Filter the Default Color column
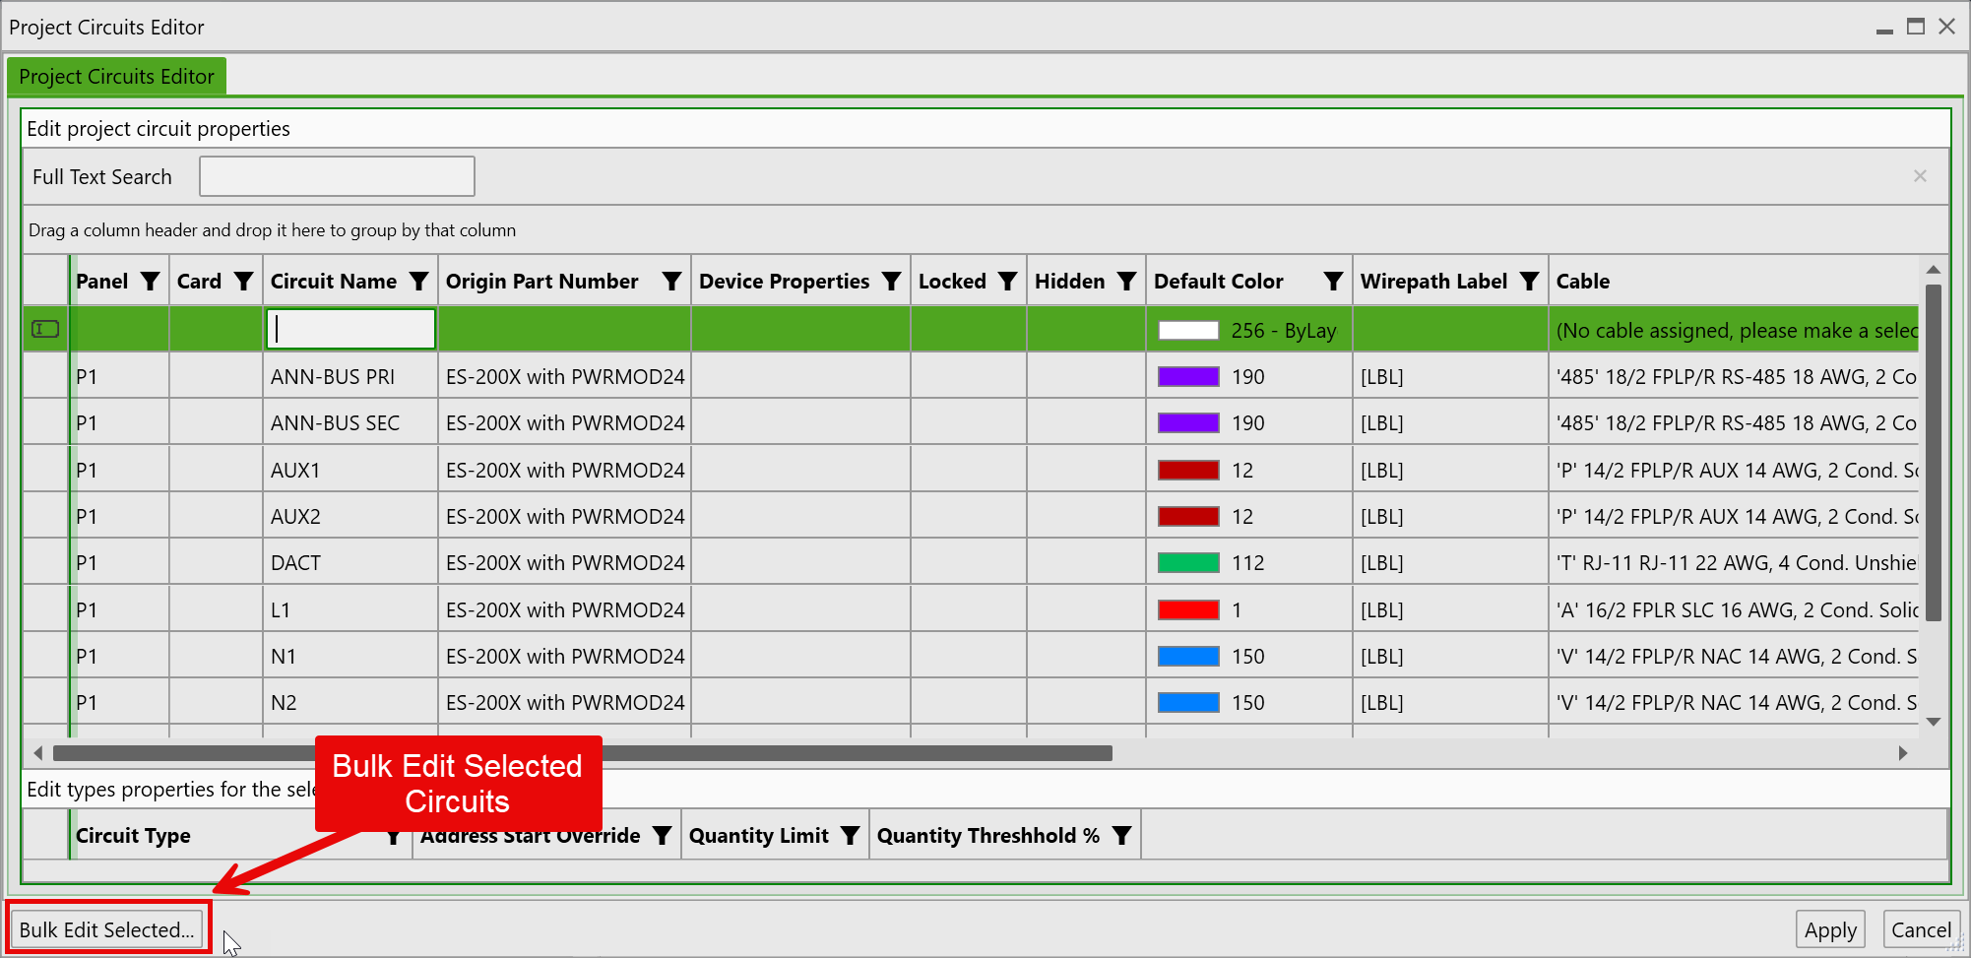 (1333, 281)
